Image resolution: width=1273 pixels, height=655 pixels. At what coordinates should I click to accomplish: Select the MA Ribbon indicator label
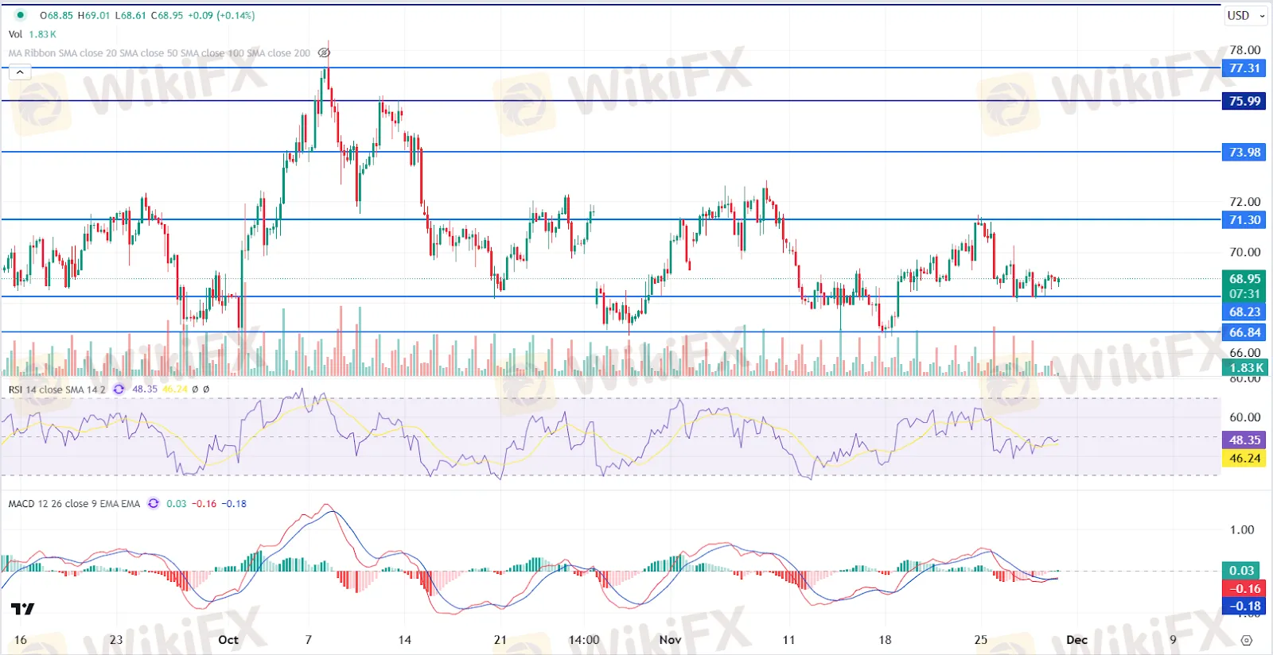pyautogui.click(x=159, y=53)
